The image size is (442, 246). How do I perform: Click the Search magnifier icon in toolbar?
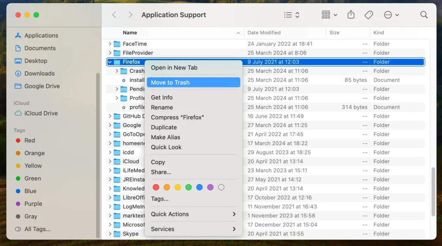(424, 15)
